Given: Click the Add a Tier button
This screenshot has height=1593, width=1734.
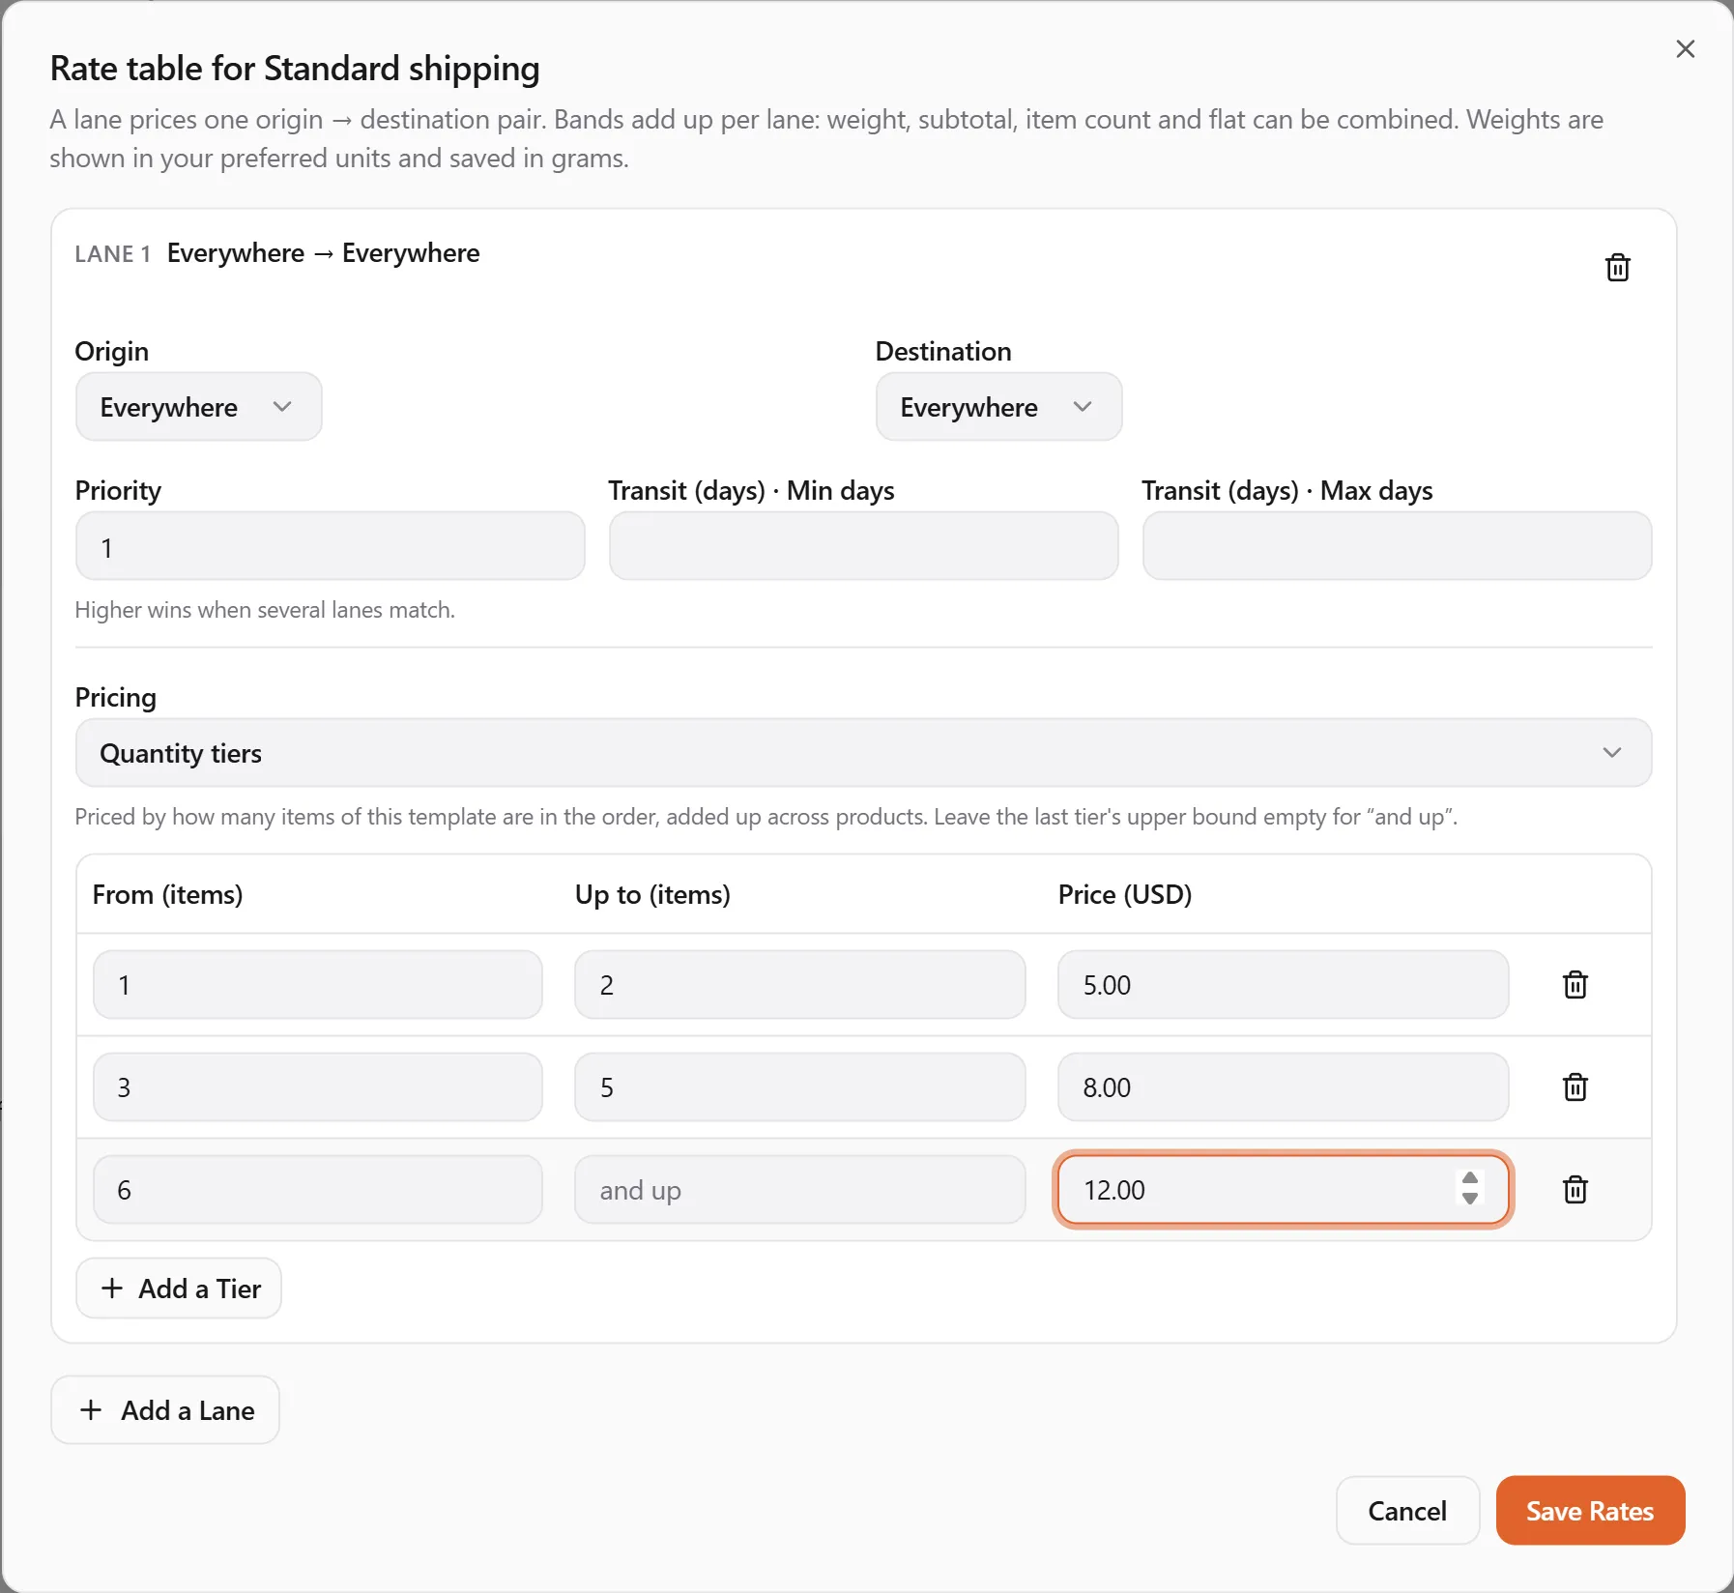Looking at the screenshot, I should tap(179, 1289).
